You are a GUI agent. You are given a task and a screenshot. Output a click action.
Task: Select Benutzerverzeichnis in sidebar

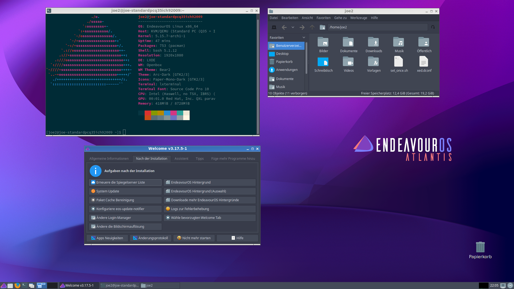(x=286, y=46)
